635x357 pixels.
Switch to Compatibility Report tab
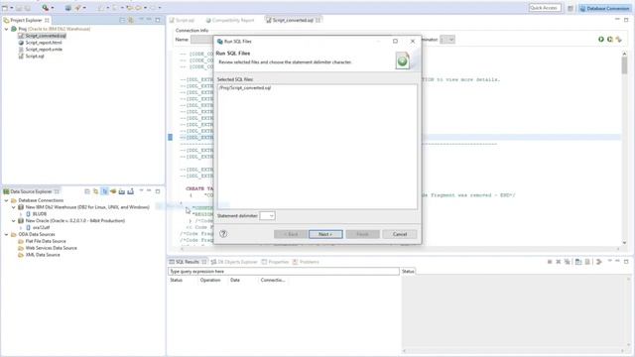[x=230, y=20]
